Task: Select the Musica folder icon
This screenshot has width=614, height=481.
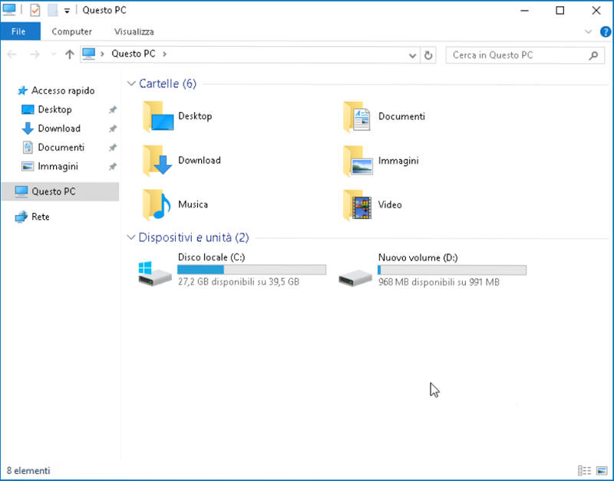Action: pyautogui.click(x=157, y=204)
